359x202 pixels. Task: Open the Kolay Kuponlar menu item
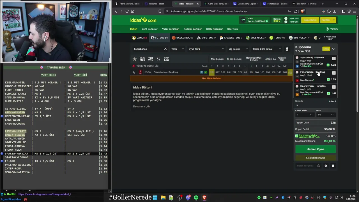tap(214, 29)
